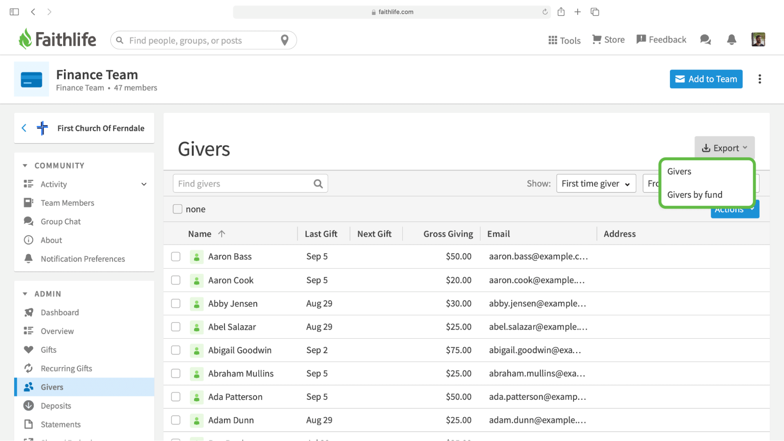Screen dimensions: 784x441
Task: Open the Feedback link
Action: [661, 40]
